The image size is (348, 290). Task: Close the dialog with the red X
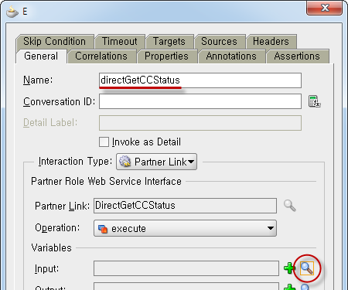coord(324,8)
